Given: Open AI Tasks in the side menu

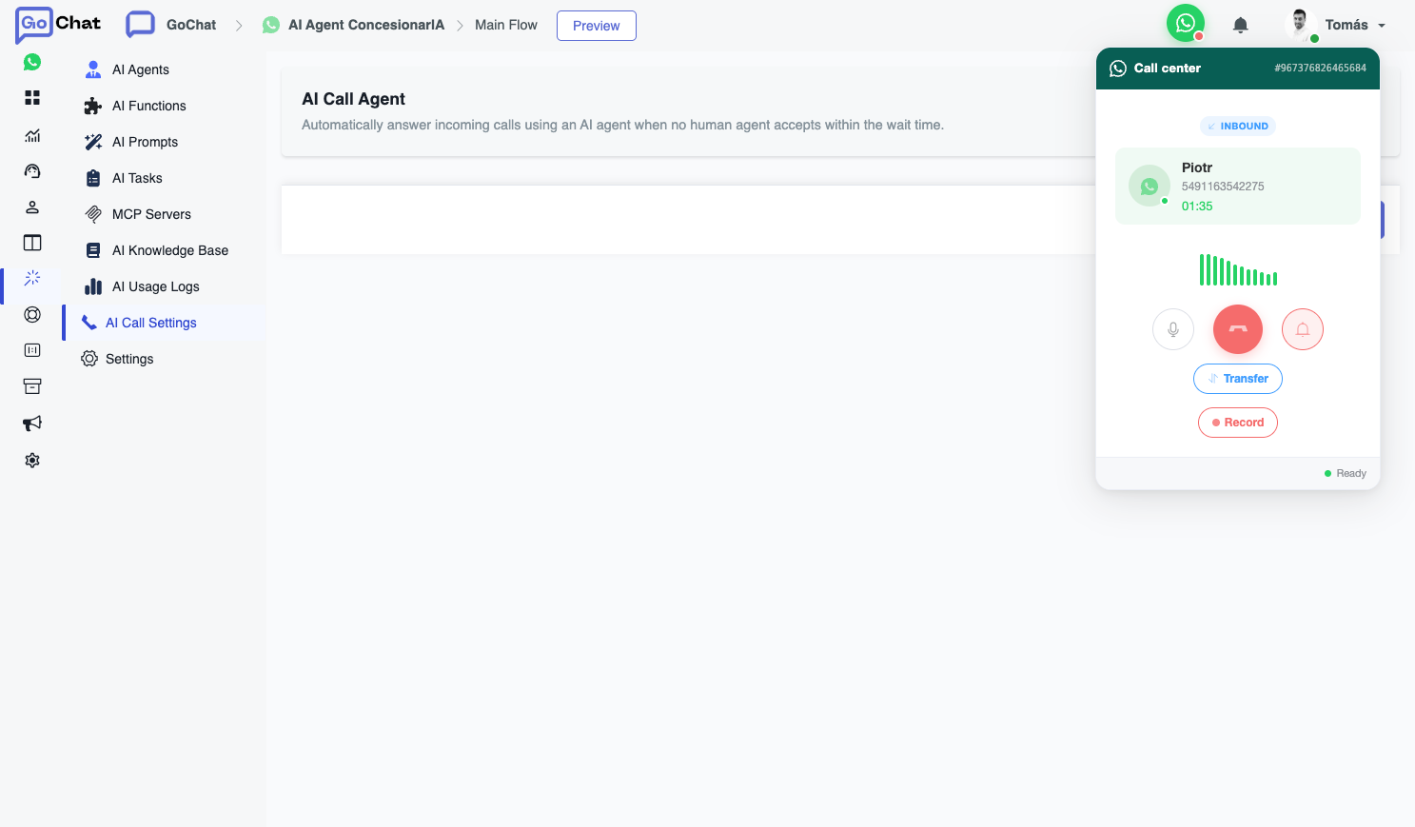Looking at the screenshot, I should (138, 178).
